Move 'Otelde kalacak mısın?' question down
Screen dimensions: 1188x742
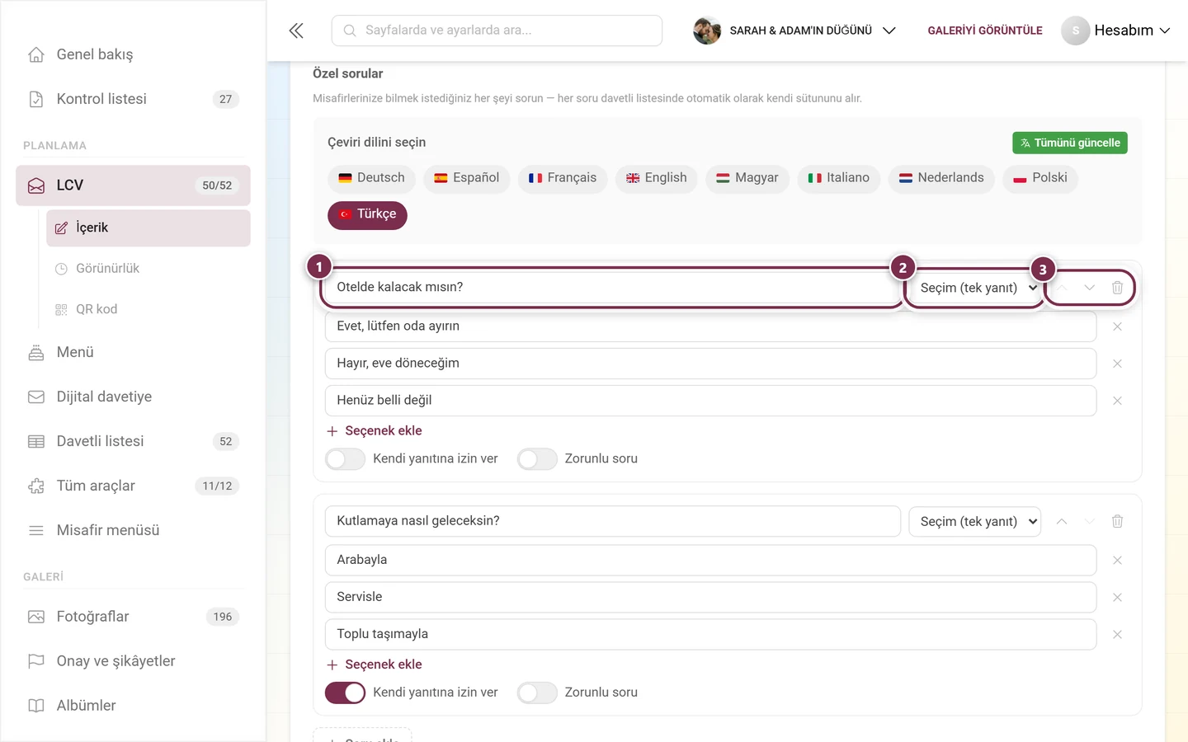click(x=1089, y=288)
